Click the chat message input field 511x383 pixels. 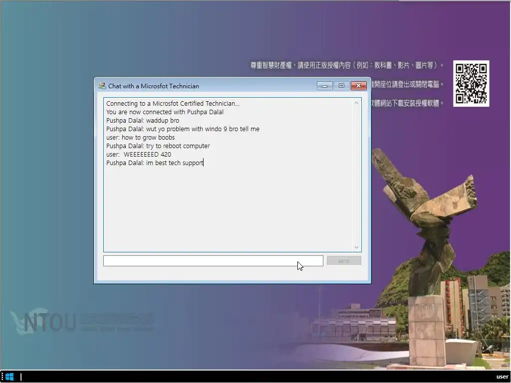pyautogui.click(x=213, y=261)
